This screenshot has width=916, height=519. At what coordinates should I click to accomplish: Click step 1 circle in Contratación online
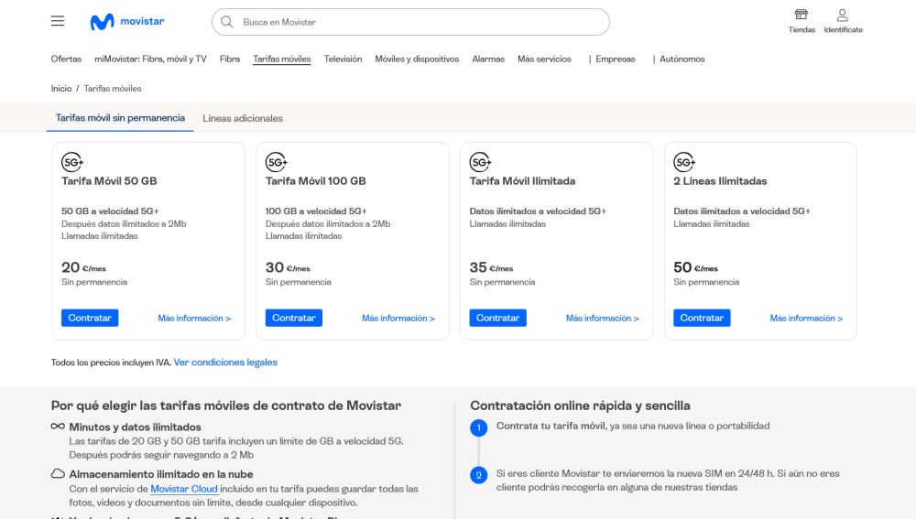(478, 428)
